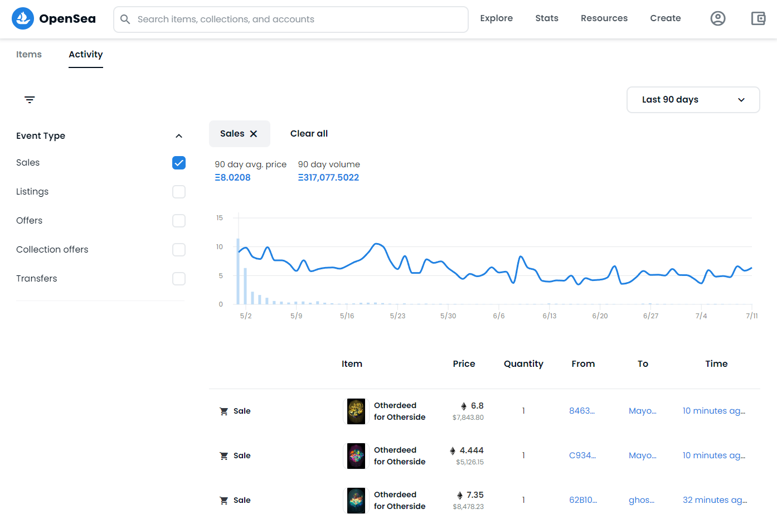Collapse the Event Type section

[179, 136]
